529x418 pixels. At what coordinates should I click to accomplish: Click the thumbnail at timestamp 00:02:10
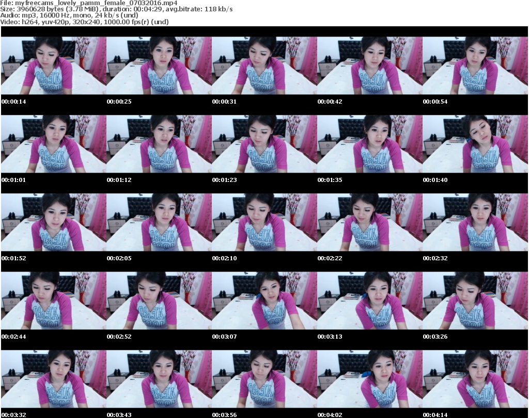[264, 222]
